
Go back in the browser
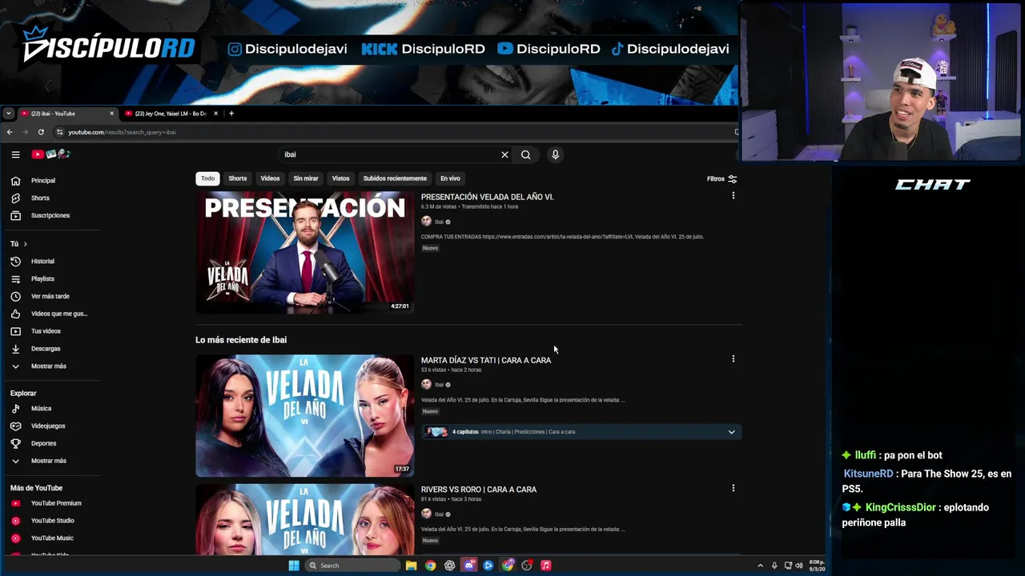[x=10, y=132]
